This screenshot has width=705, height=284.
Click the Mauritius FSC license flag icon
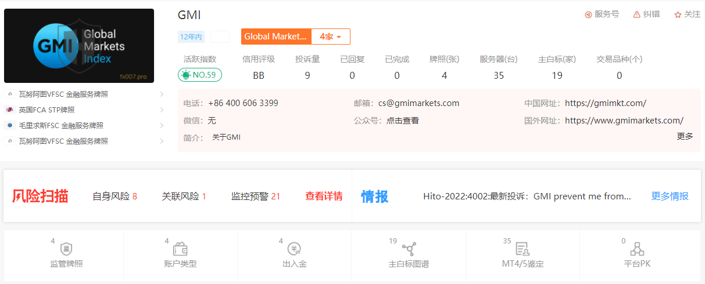point(10,125)
